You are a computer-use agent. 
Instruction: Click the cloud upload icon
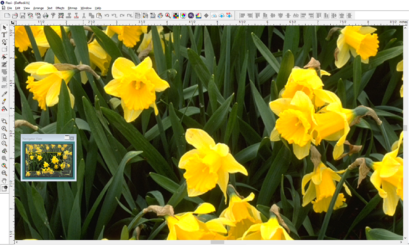[x=222, y=15]
